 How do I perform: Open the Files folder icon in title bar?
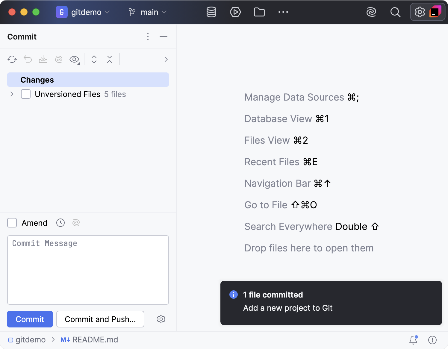(x=259, y=12)
